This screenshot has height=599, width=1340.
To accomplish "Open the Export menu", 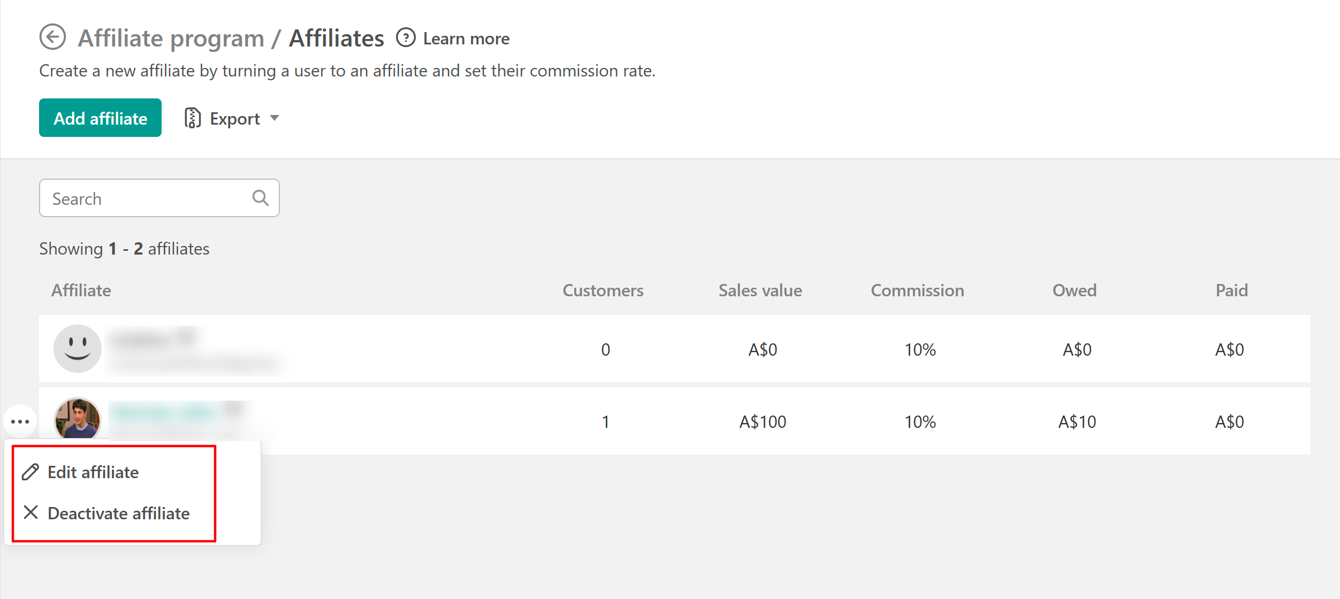I will pyautogui.click(x=234, y=119).
